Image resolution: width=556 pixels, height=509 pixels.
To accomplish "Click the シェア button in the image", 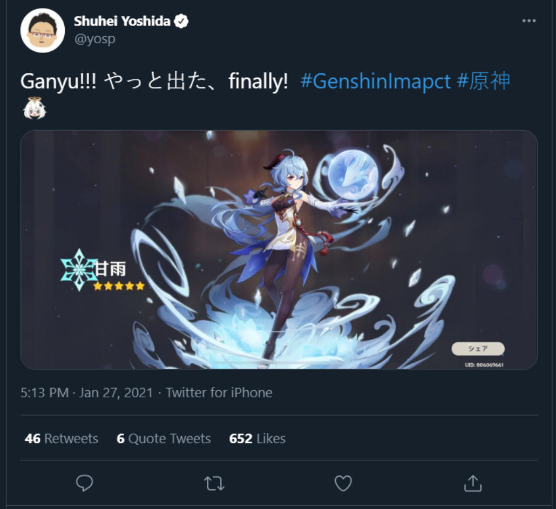I will click(x=478, y=349).
